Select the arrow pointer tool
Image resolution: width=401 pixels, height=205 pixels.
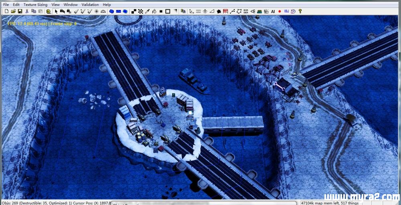point(56,11)
